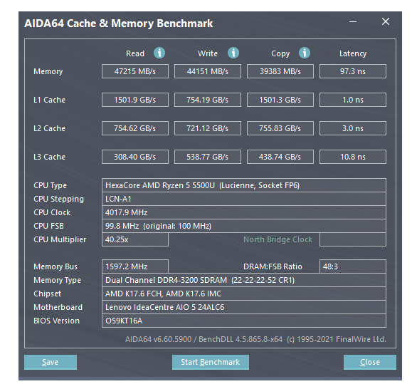Click the empty North Bridge Clock field
The height and width of the screenshot is (389, 412).
point(353,239)
